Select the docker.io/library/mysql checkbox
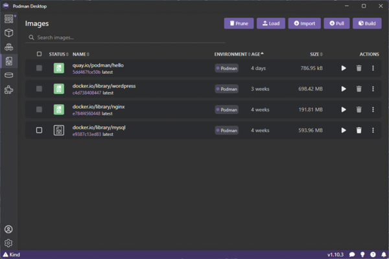 point(39,130)
